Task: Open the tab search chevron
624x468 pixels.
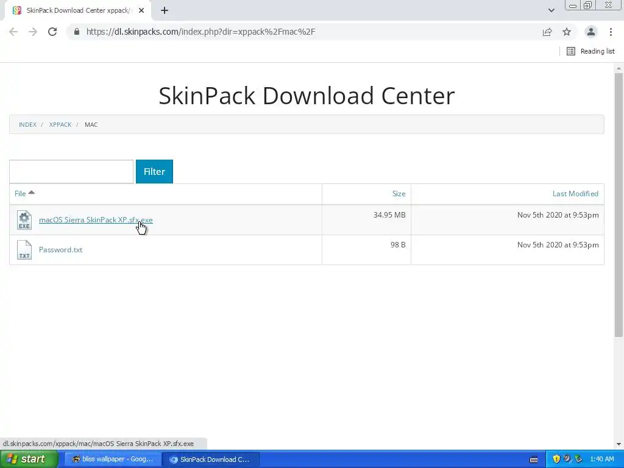Action: tap(551, 10)
